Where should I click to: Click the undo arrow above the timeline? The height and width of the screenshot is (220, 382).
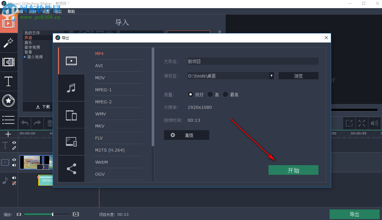24,123
